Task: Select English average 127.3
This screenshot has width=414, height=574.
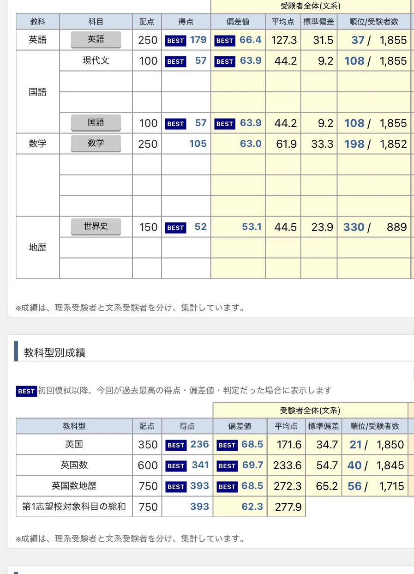Action: click(x=284, y=40)
